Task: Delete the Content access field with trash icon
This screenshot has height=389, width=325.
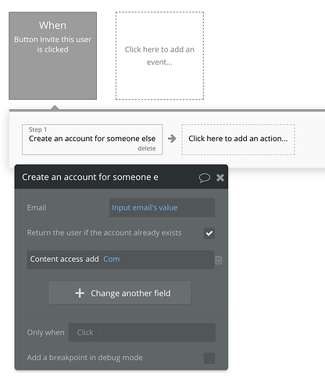Action: pyautogui.click(x=219, y=260)
